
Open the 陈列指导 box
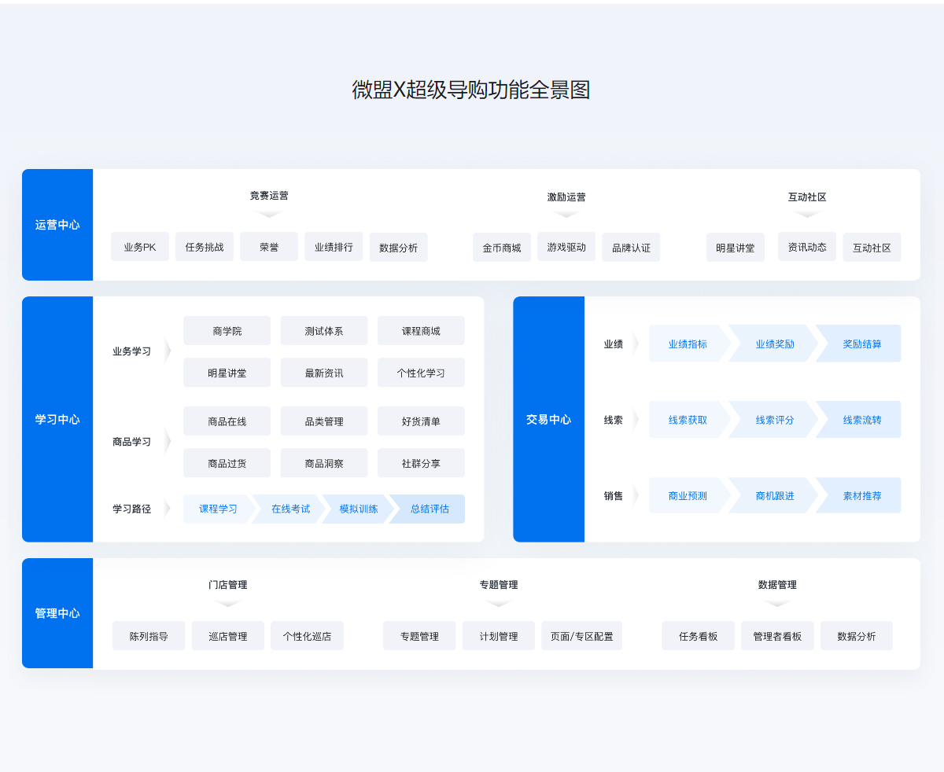(x=149, y=636)
